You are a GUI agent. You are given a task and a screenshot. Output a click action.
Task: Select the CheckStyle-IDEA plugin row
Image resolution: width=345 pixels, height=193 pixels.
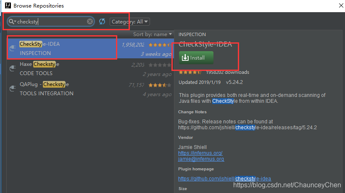[90, 48]
